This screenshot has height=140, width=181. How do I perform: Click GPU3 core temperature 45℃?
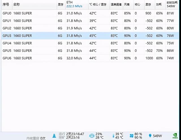pyautogui.click(x=93, y=36)
